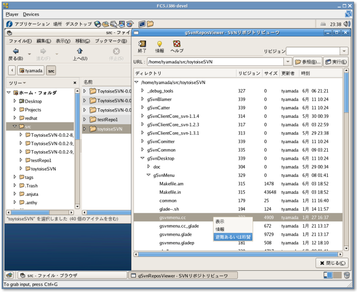Click the workspace switcher in bottom panel
Image resolution: width=357 pixels, height=292 pixels.
coord(333,275)
